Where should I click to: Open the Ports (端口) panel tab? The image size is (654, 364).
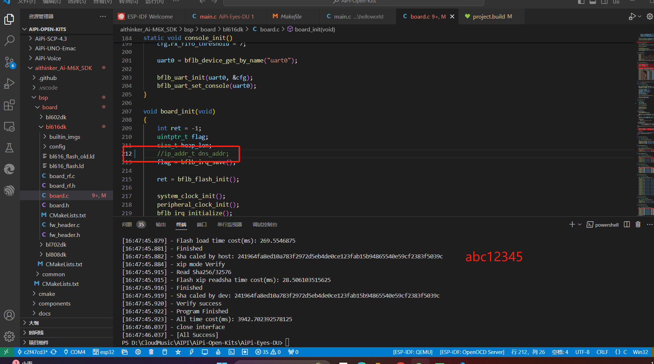click(201, 224)
